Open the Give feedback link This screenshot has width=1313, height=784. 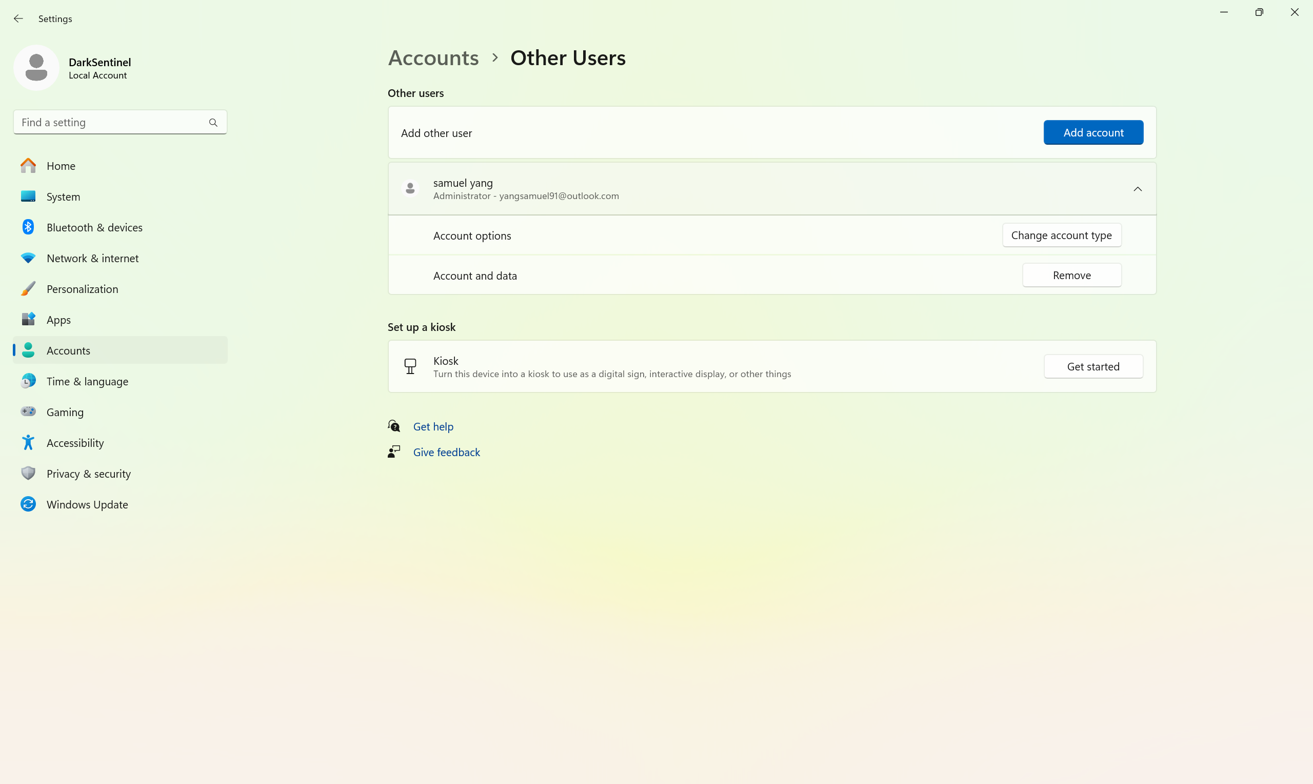[447, 452]
